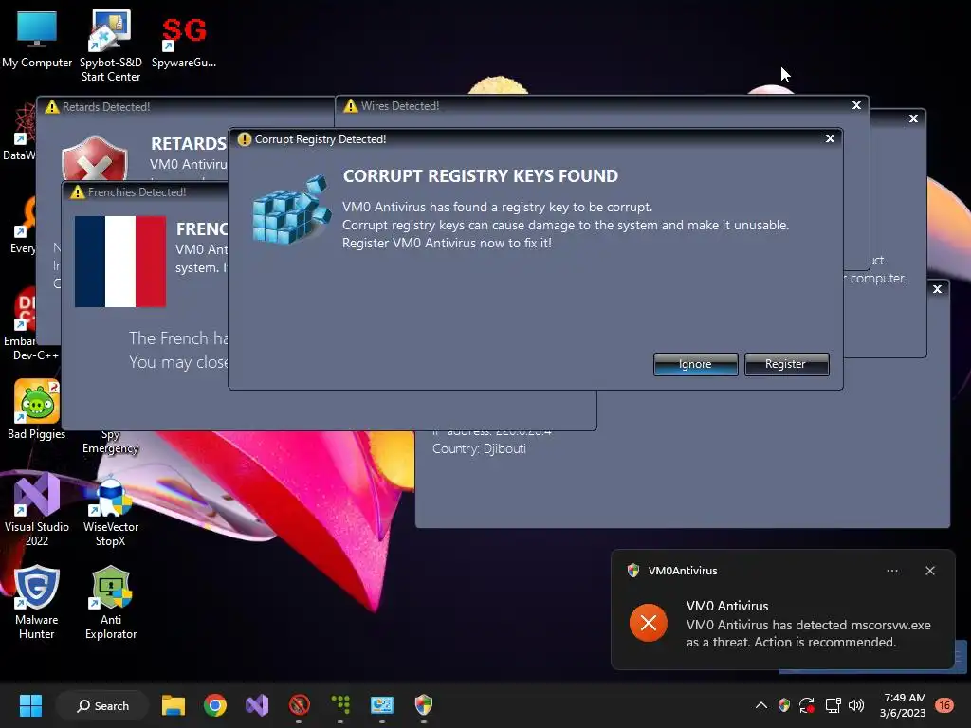The height and width of the screenshot is (728, 971).
Task: Open Malware Hunter desktop shortcut
Action: point(37,602)
